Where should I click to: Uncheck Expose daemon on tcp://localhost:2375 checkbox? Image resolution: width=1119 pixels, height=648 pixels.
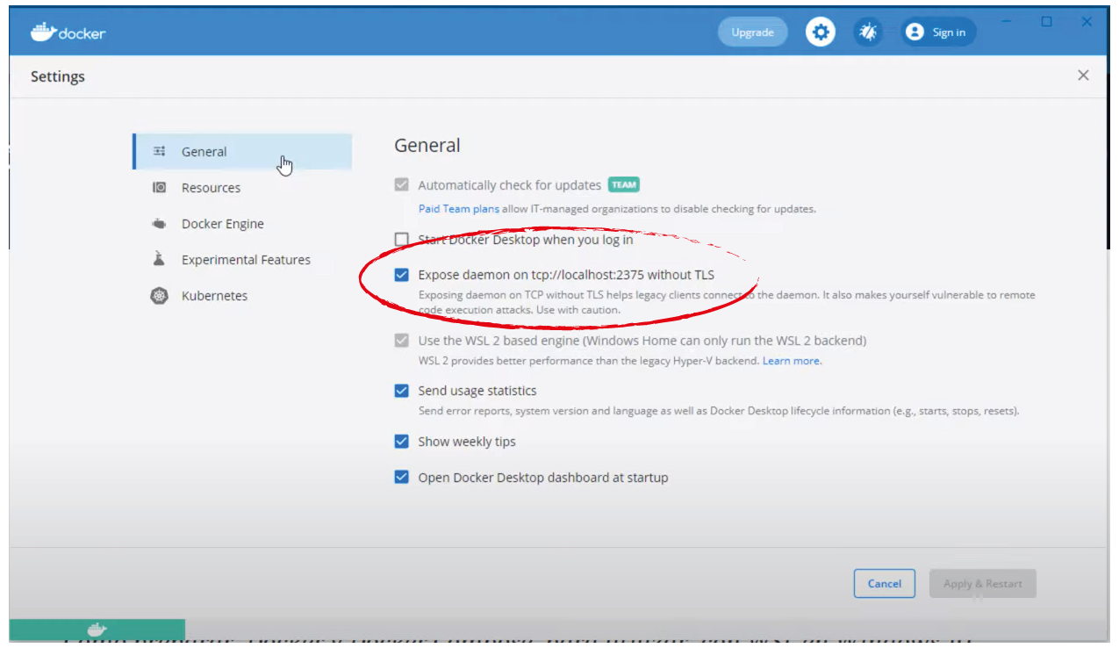click(x=402, y=275)
